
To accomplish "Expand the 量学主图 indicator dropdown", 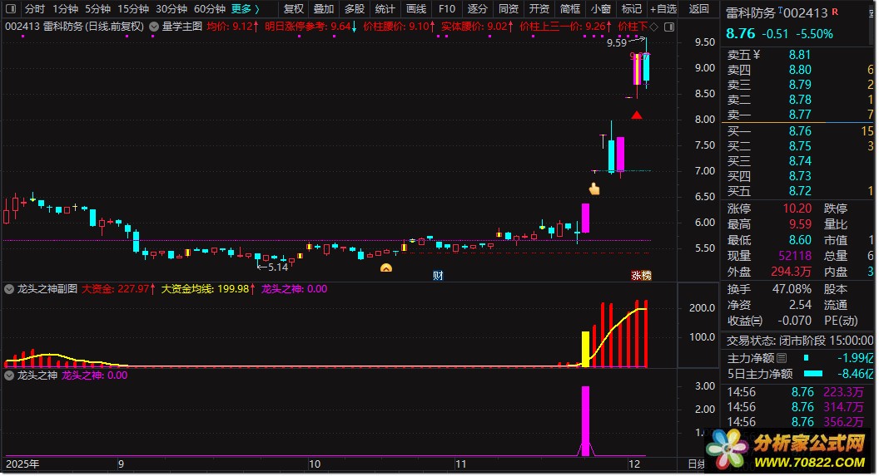I will point(154,27).
